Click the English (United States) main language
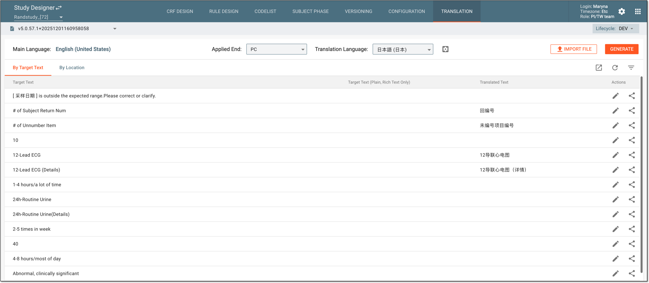This screenshot has height=283, width=649. point(83,49)
